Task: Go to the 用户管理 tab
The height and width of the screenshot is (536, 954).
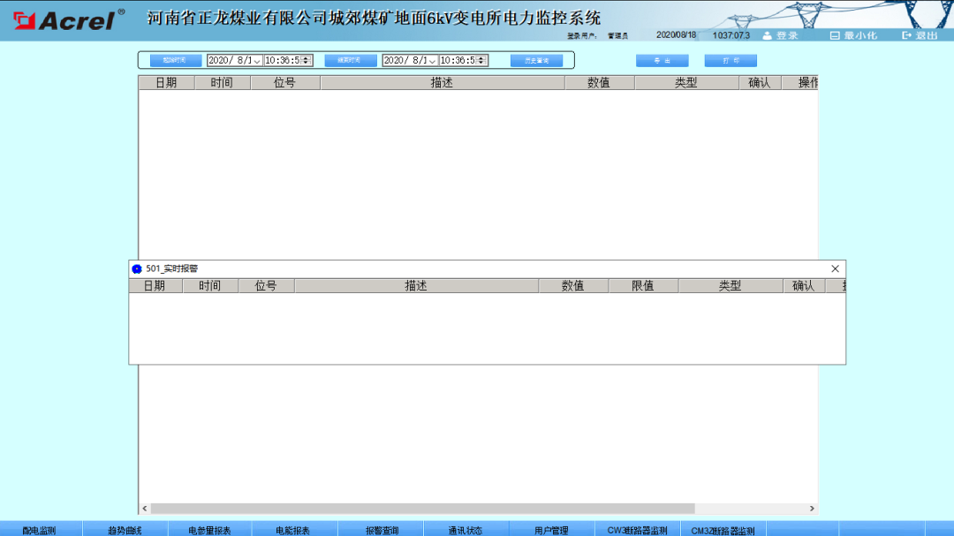Action: (551, 530)
